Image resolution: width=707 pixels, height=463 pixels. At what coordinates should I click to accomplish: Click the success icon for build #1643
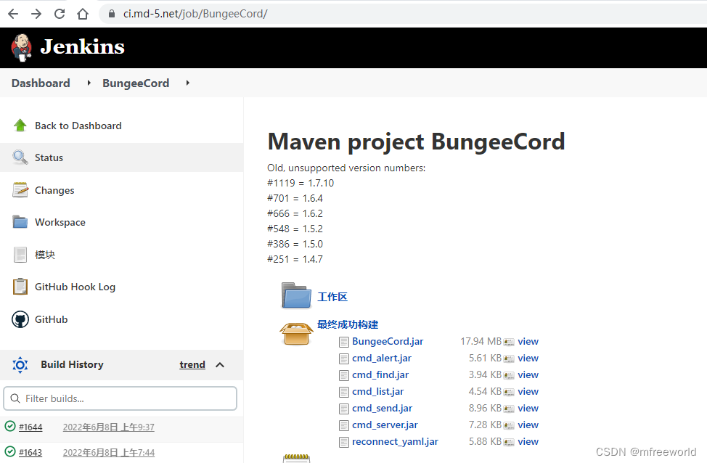[10, 451]
